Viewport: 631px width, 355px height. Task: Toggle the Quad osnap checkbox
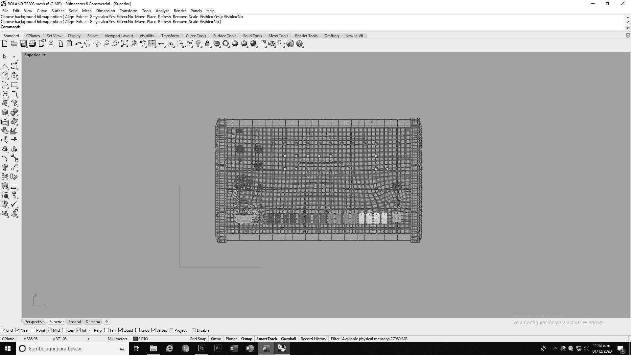[x=120, y=330]
